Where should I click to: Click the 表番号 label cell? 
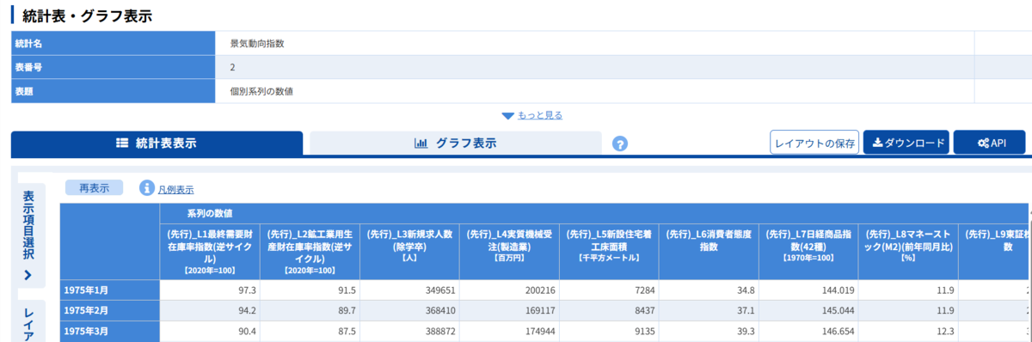(x=113, y=67)
